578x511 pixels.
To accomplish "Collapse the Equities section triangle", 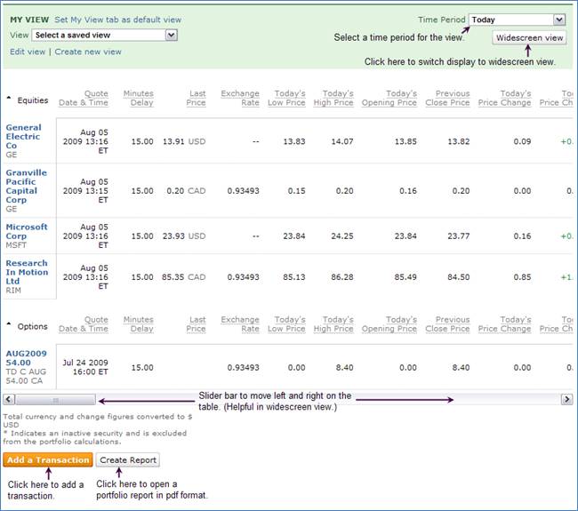I will (x=9, y=99).
